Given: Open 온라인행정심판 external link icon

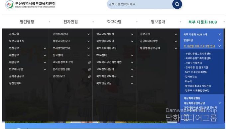Looking at the screenshot, I should click(89, 69).
